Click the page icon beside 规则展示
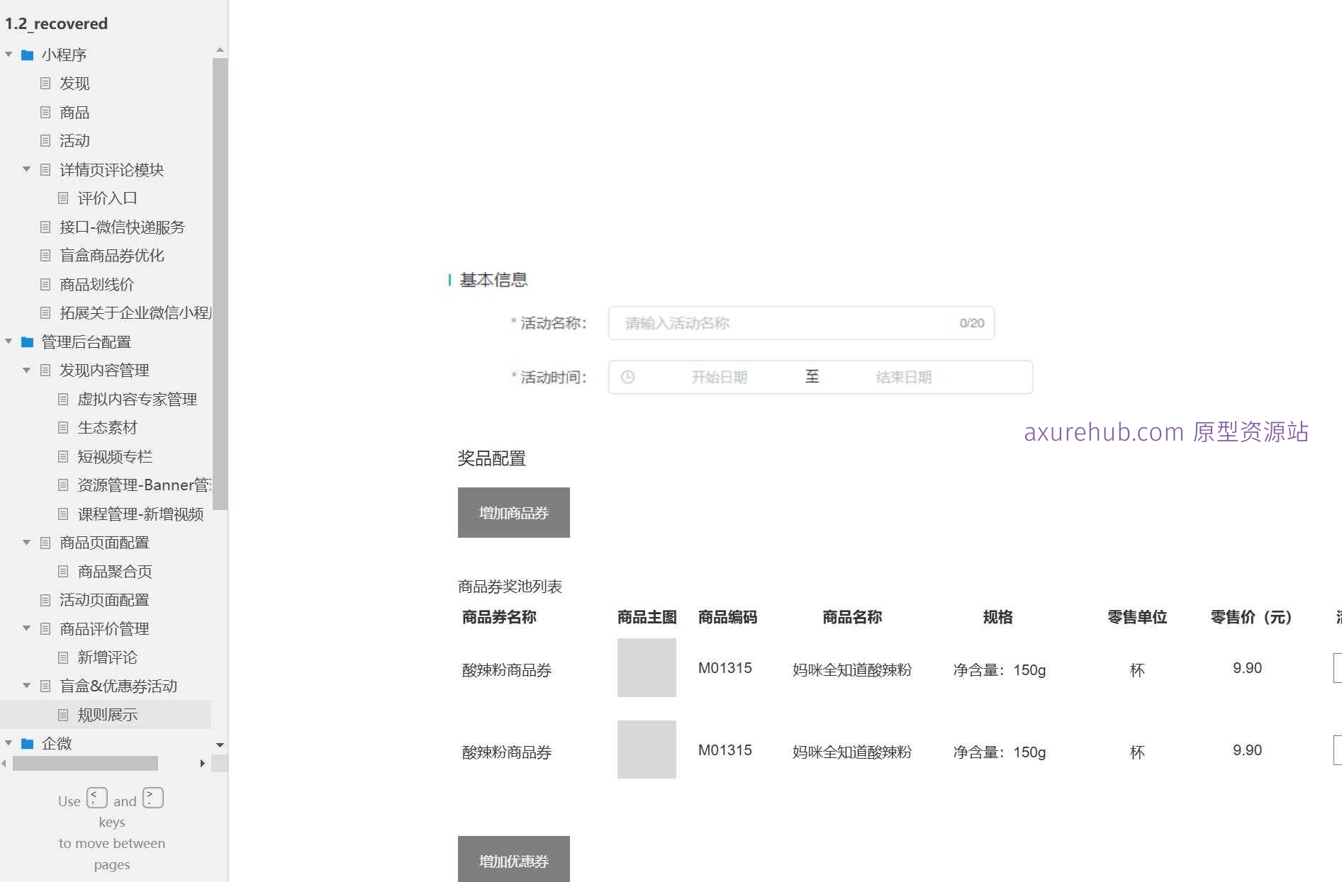 [63, 715]
